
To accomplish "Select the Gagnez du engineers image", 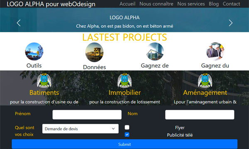I will 215,51.
